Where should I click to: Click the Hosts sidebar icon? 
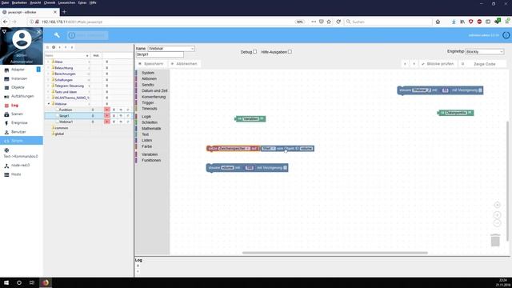pyautogui.click(x=6, y=174)
